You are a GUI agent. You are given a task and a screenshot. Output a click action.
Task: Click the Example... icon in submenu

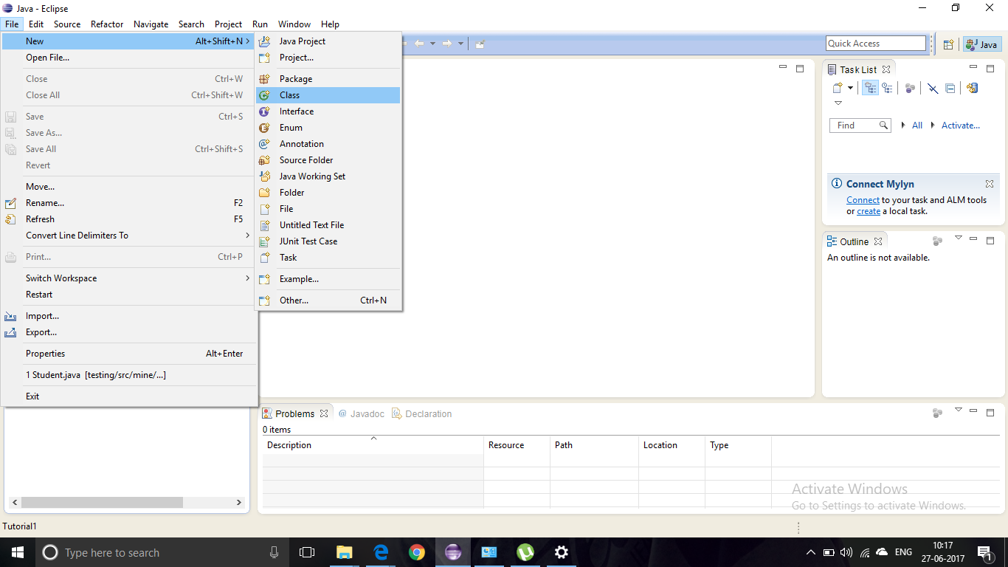(265, 279)
